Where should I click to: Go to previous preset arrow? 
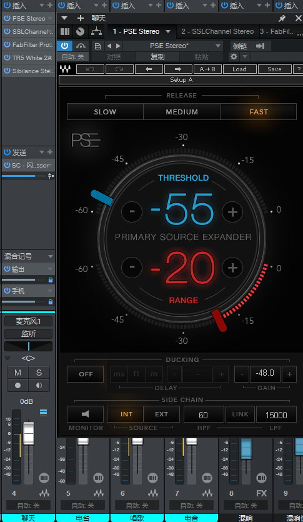[109, 46]
